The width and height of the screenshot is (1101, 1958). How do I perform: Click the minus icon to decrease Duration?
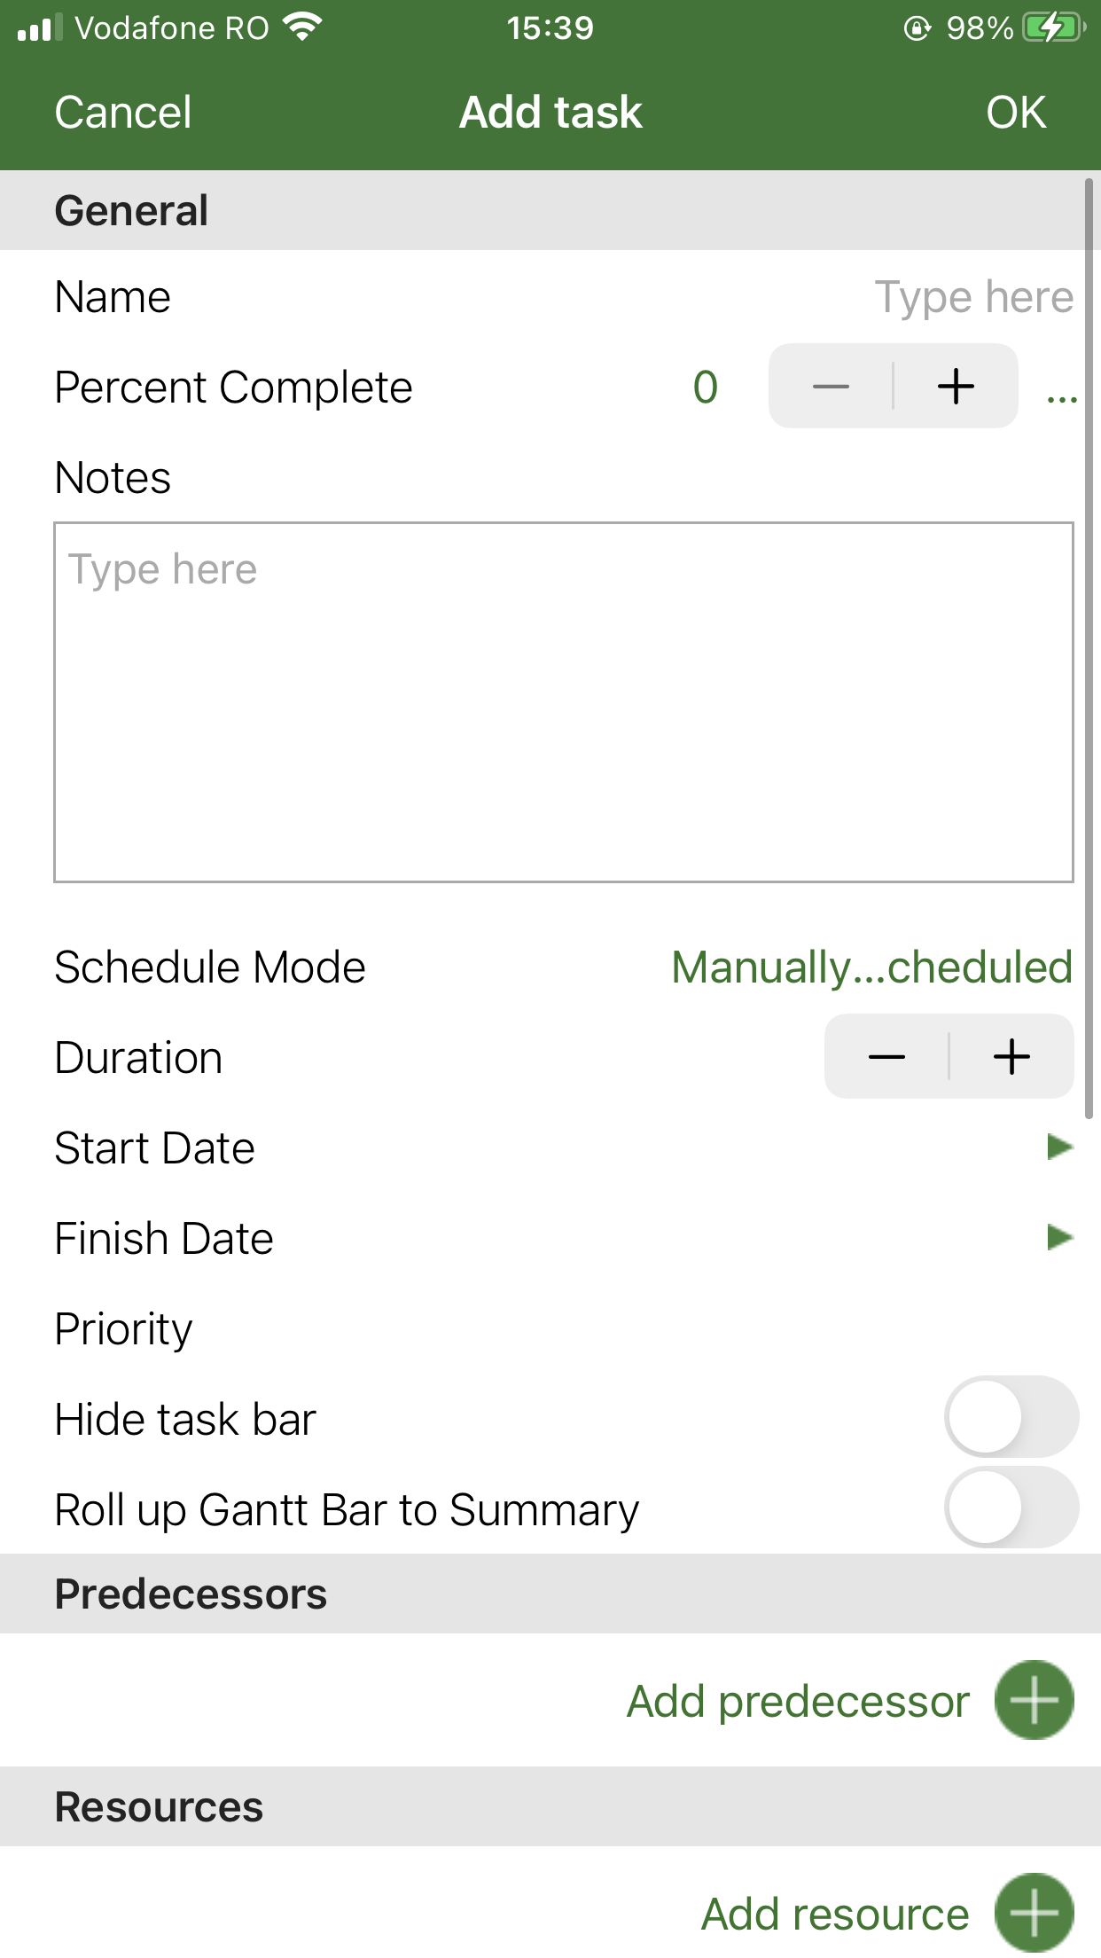(x=886, y=1056)
